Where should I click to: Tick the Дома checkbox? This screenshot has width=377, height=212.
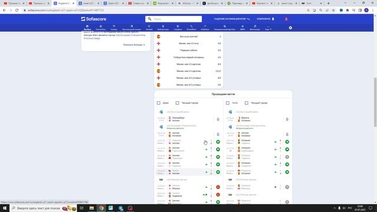(158, 103)
